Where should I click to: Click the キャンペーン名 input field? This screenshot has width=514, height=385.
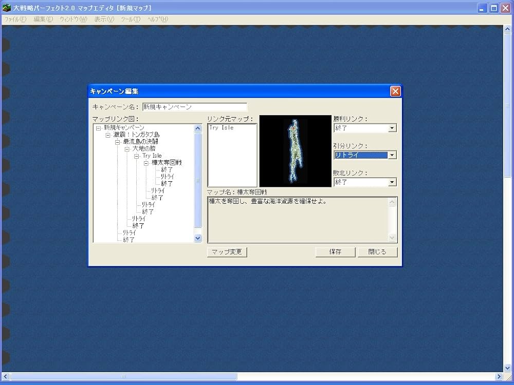click(195, 107)
